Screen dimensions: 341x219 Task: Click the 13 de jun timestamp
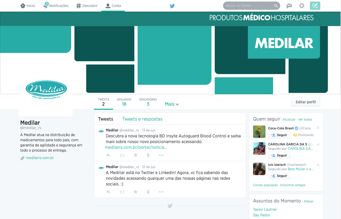pyautogui.click(x=149, y=130)
